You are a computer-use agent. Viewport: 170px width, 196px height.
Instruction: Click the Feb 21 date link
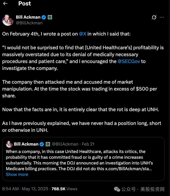tap(88, 144)
